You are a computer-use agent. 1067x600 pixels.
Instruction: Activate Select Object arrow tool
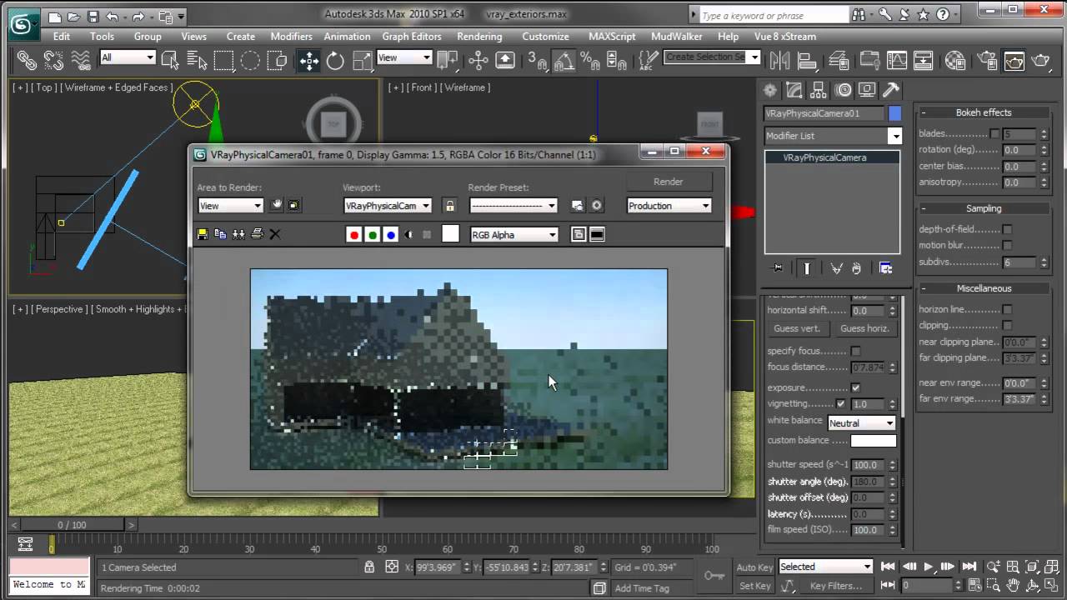coord(170,60)
